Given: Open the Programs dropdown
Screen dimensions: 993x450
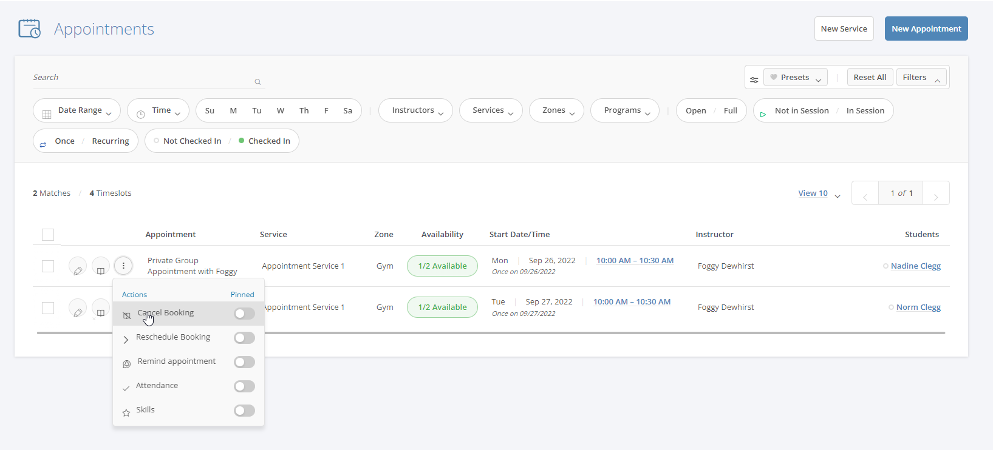Looking at the screenshot, I should pos(625,110).
